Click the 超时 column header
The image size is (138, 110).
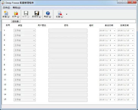[x=91, y=25]
